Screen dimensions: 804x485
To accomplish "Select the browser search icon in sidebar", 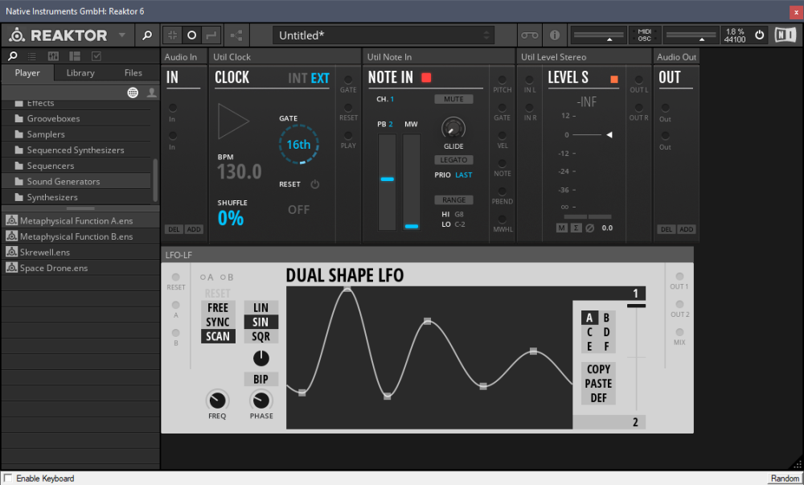I will click(x=13, y=55).
